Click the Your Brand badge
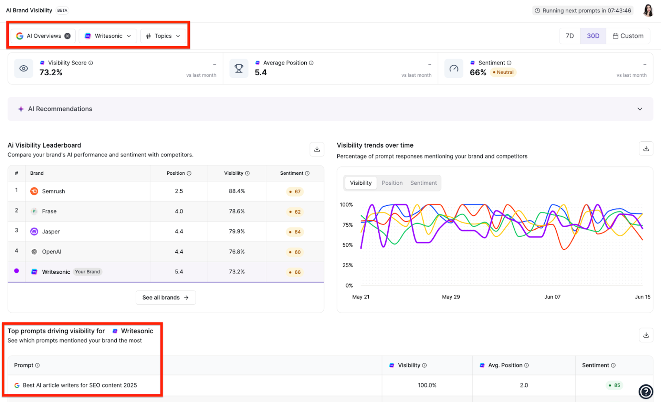 click(x=87, y=272)
